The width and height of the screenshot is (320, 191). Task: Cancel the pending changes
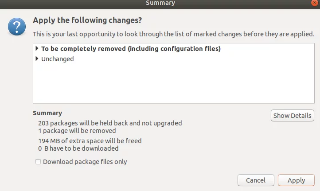256,180
